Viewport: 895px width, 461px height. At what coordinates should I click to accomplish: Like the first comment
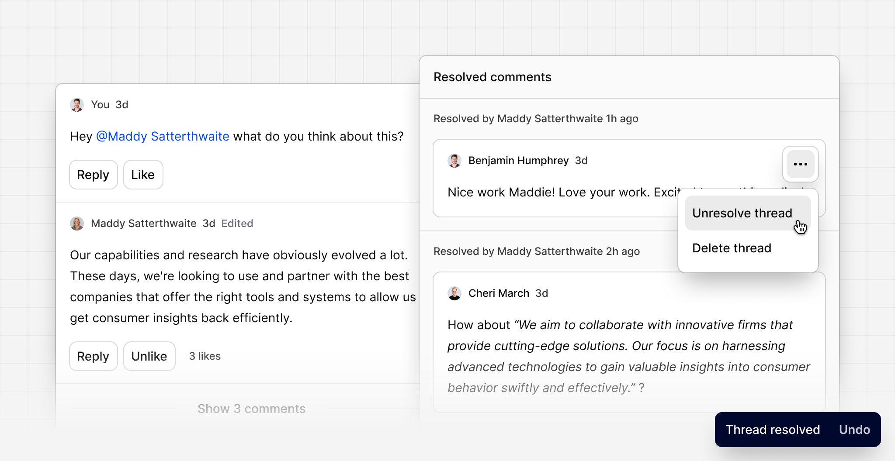pyautogui.click(x=143, y=174)
